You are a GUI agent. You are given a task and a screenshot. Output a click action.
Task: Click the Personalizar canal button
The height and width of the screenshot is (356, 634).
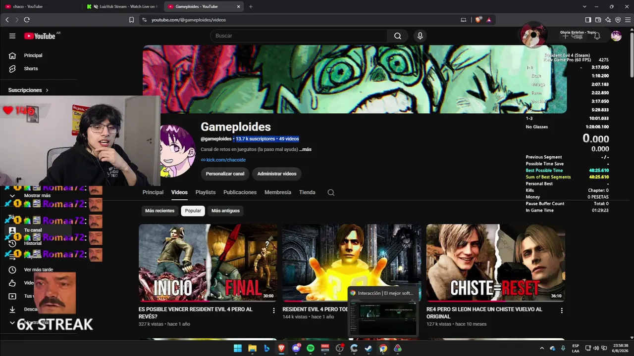click(225, 174)
